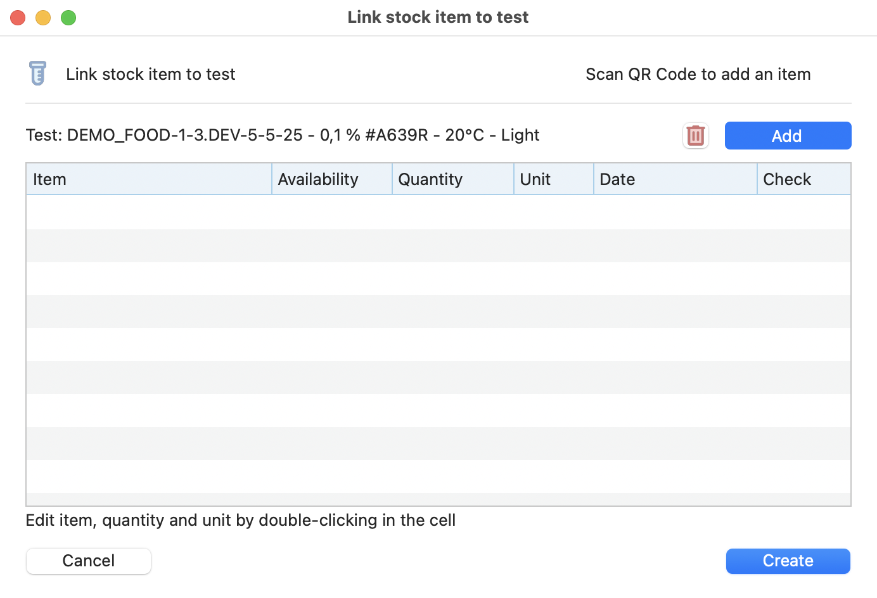Screen dimensions: 877x598
Task: Click the Item column header
Action: coord(149,179)
